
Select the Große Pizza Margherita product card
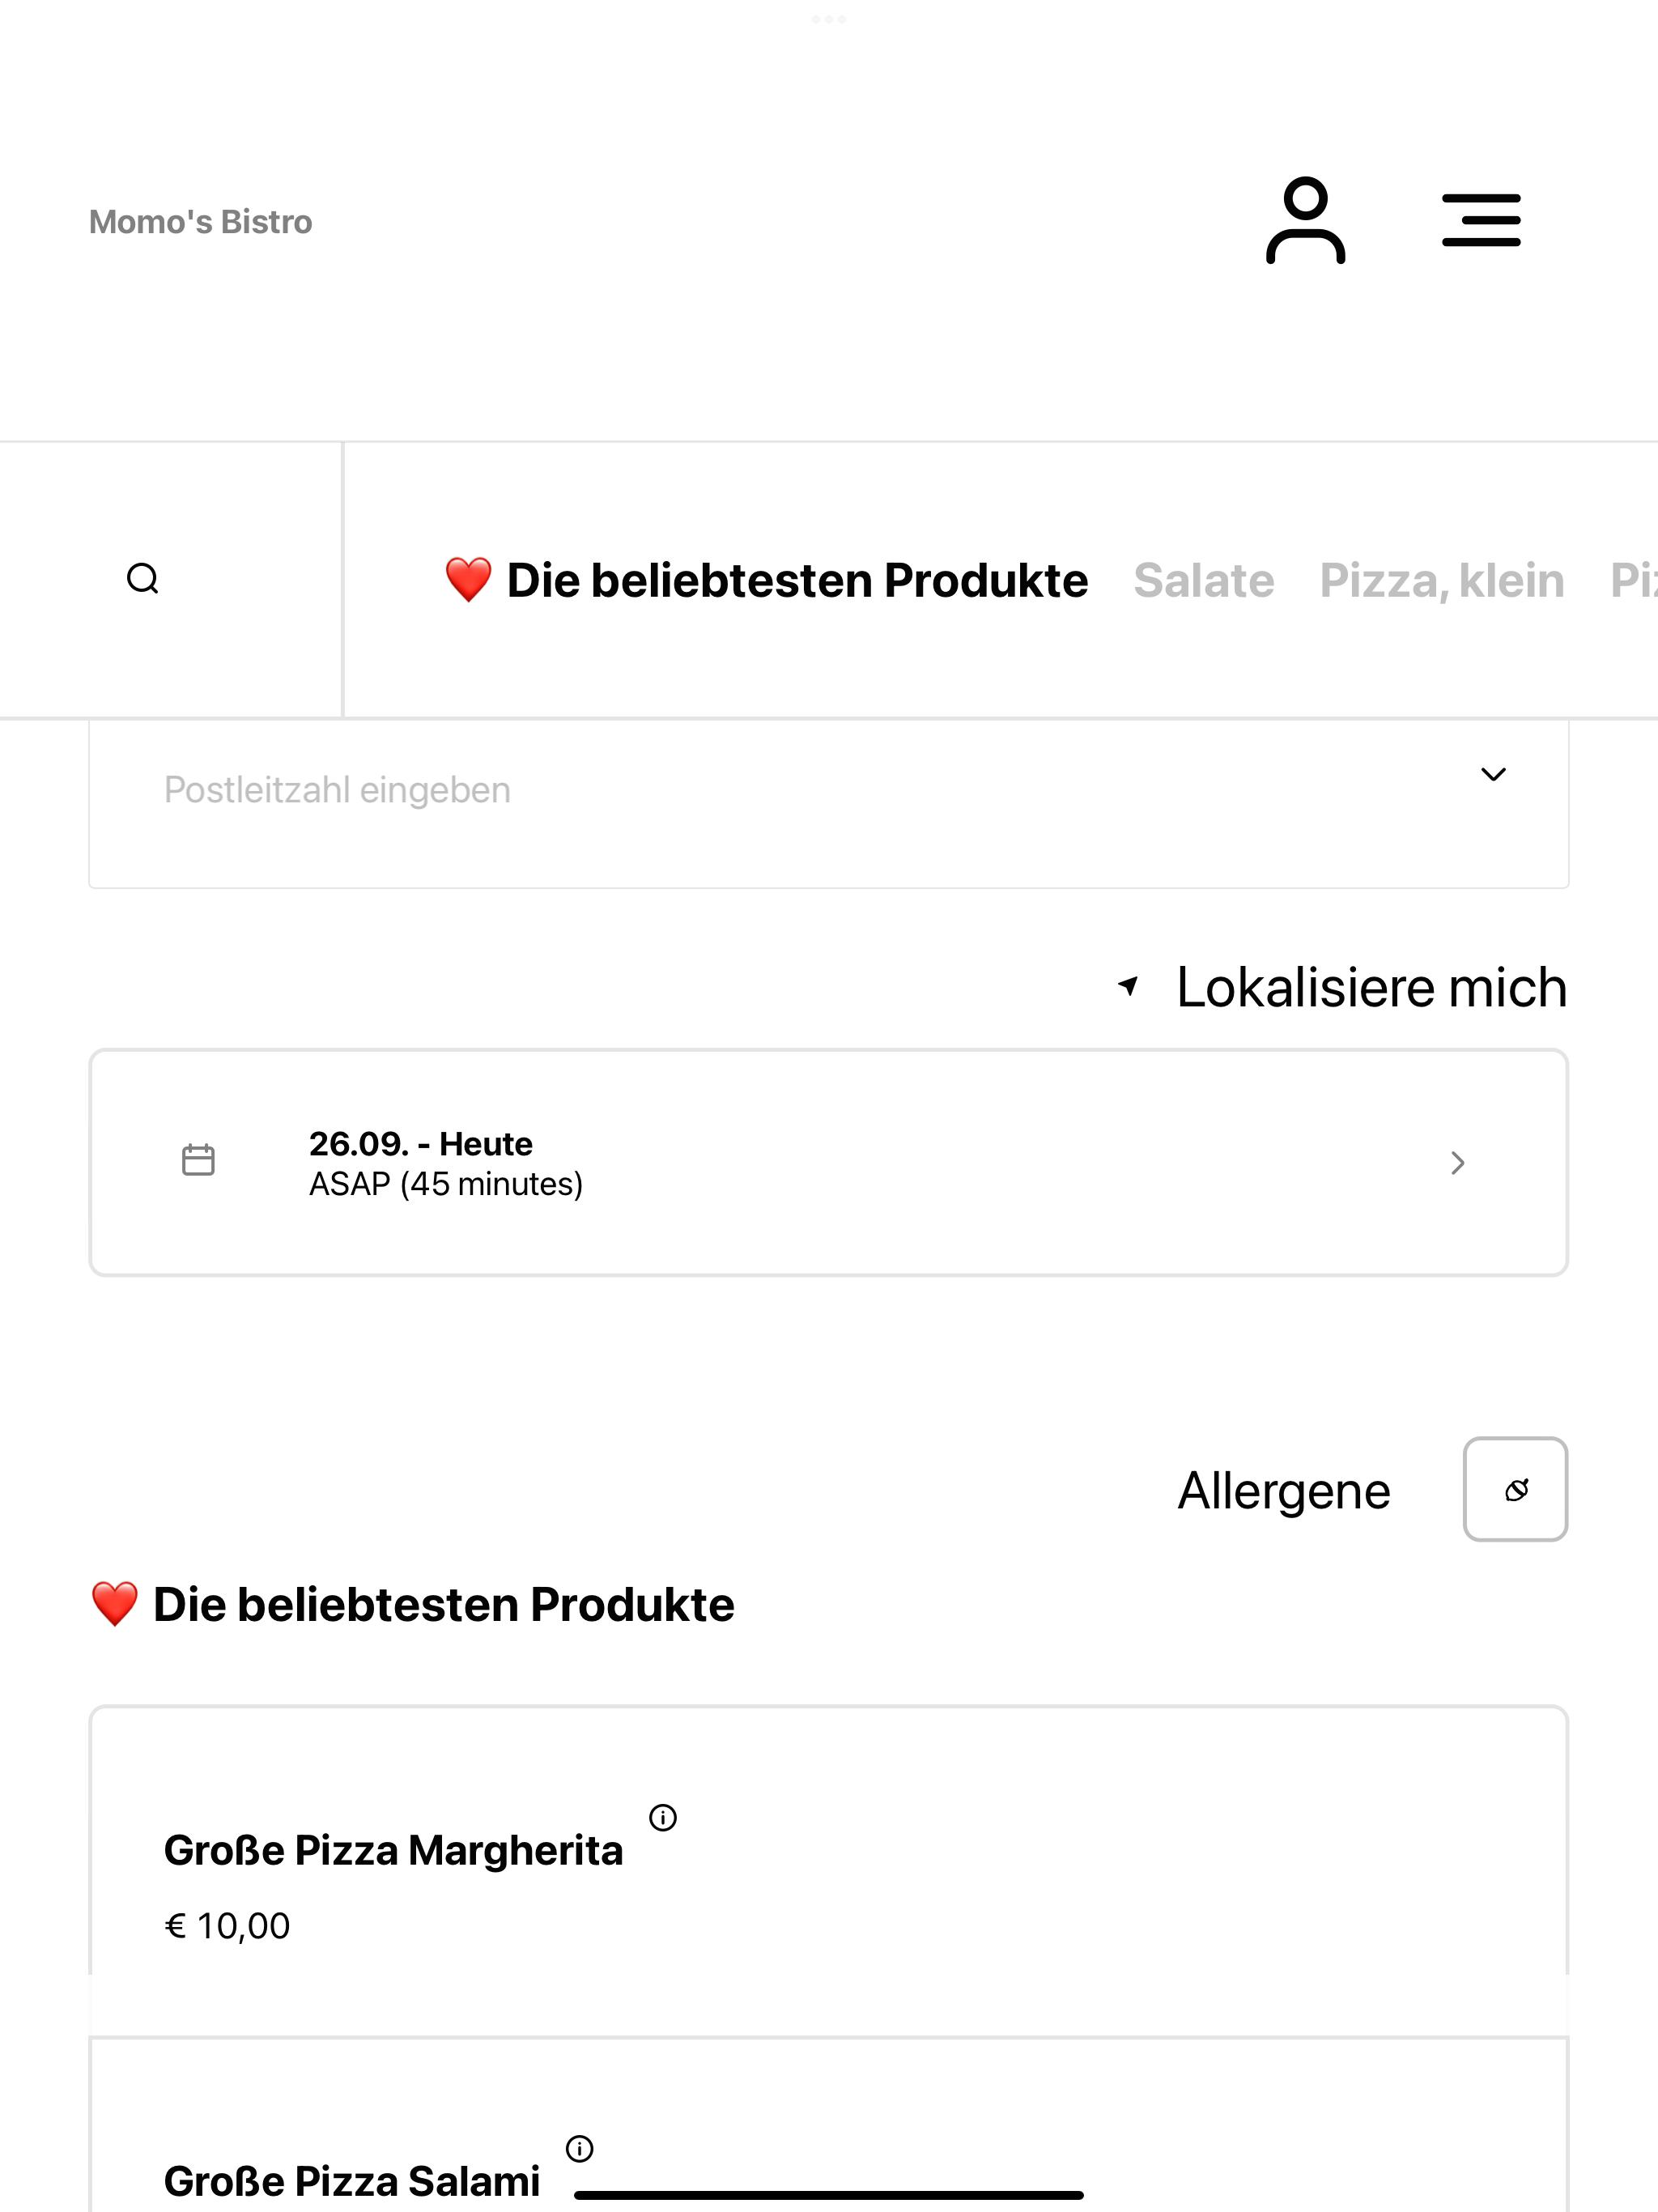point(829,1870)
